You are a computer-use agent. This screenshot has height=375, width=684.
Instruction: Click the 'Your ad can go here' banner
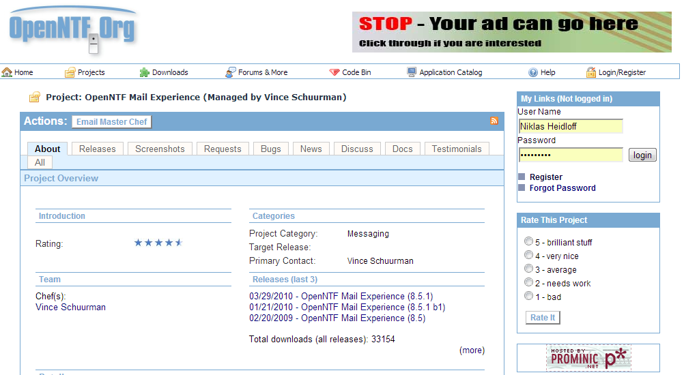512,32
